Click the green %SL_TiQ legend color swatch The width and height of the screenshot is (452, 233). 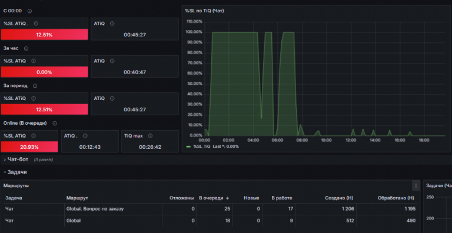coord(188,147)
